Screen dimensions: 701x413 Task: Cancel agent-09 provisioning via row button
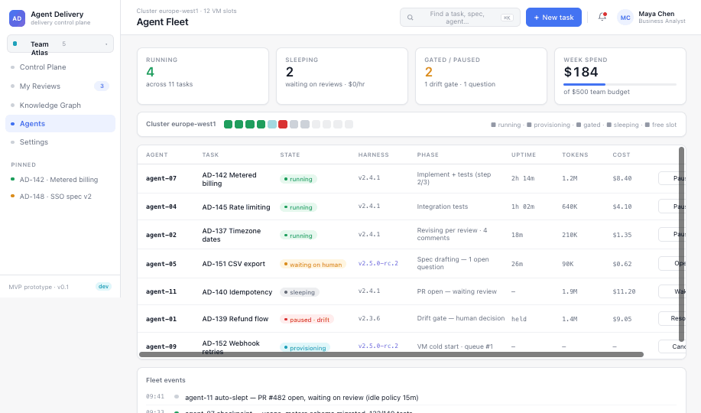[671, 346]
